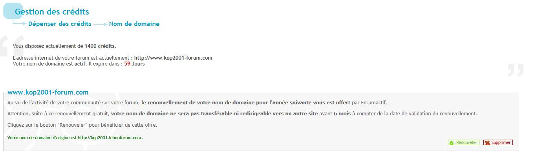Click the arrow icon before Nom de domaine
This screenshot has height=162, width=534.
pos(101,24)
